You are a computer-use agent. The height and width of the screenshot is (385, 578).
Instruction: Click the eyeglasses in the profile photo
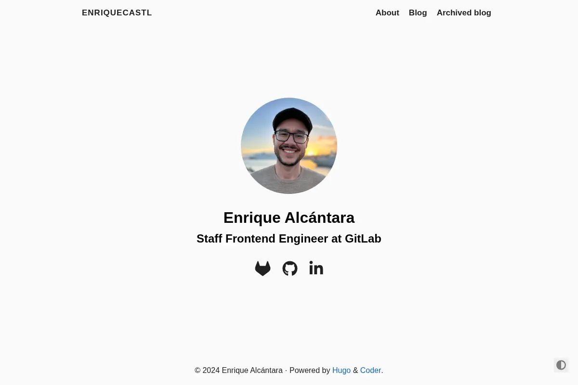pyautogui.click(x=291, y=137)
